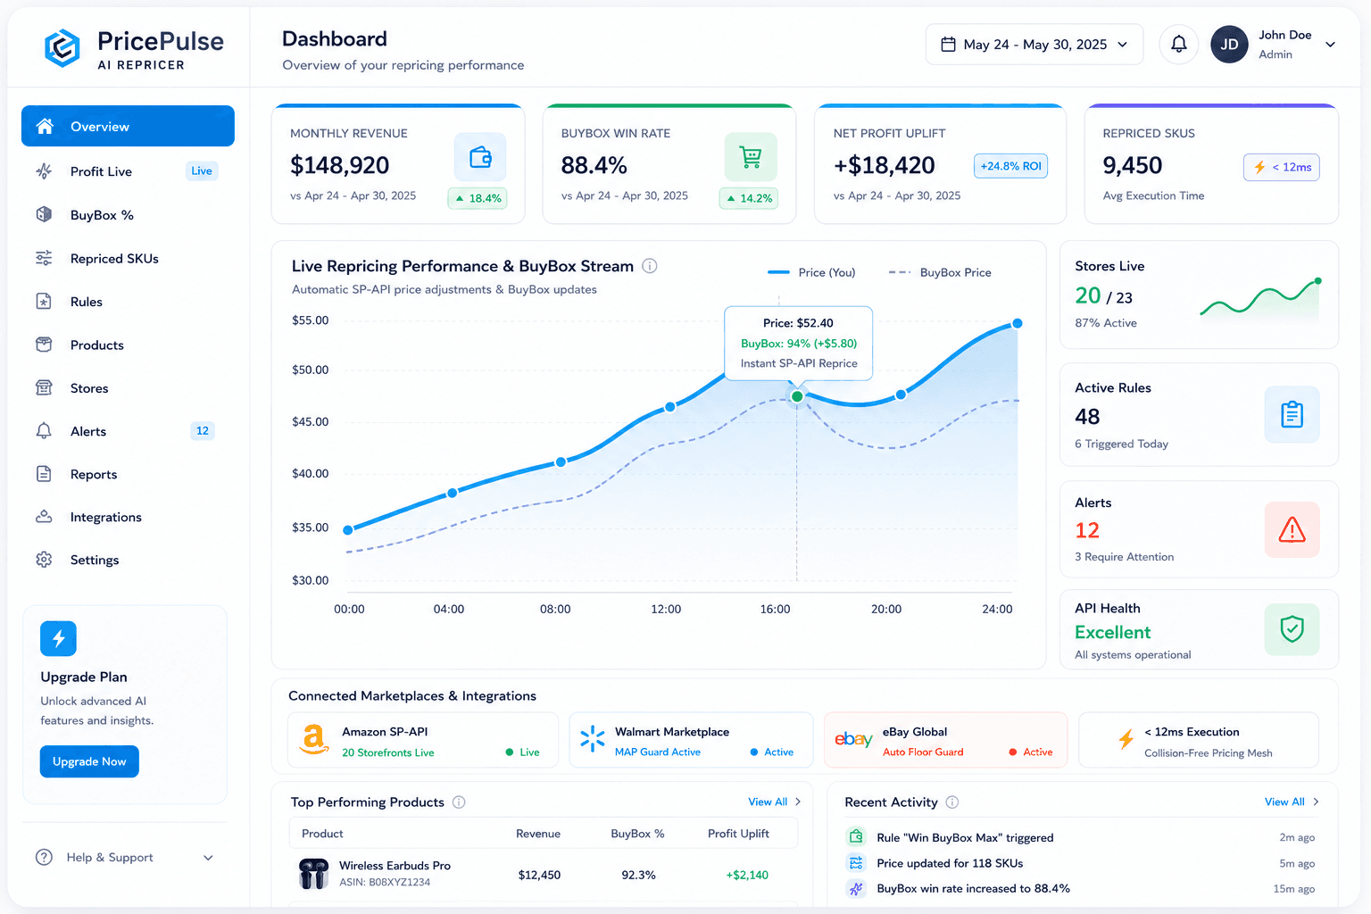1371x914 pixels.
Task: Click the Live badge next to Profit Live
Action: point(202,170)
